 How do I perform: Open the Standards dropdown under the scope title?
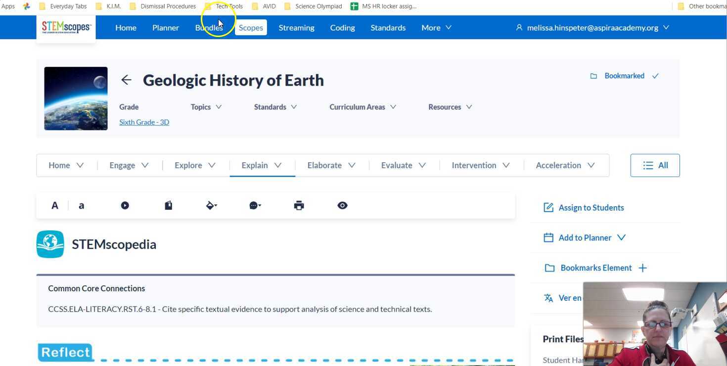(275, 107)
